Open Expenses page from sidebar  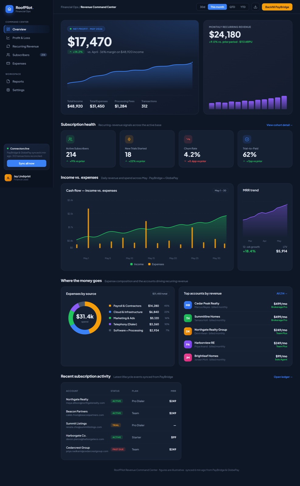(27, 63)
